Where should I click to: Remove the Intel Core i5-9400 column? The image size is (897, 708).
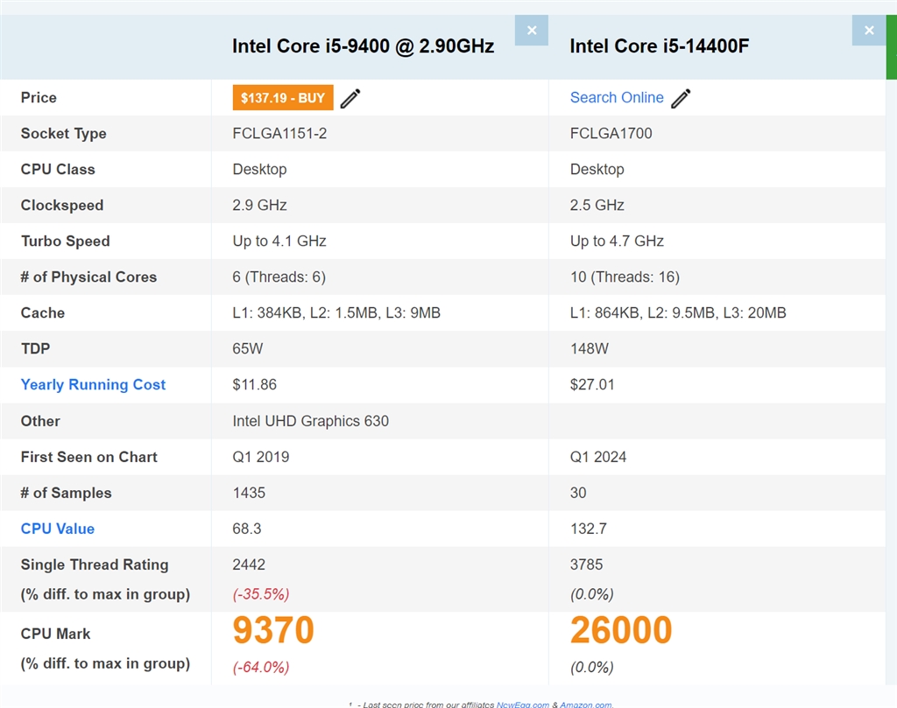[532, 31]
